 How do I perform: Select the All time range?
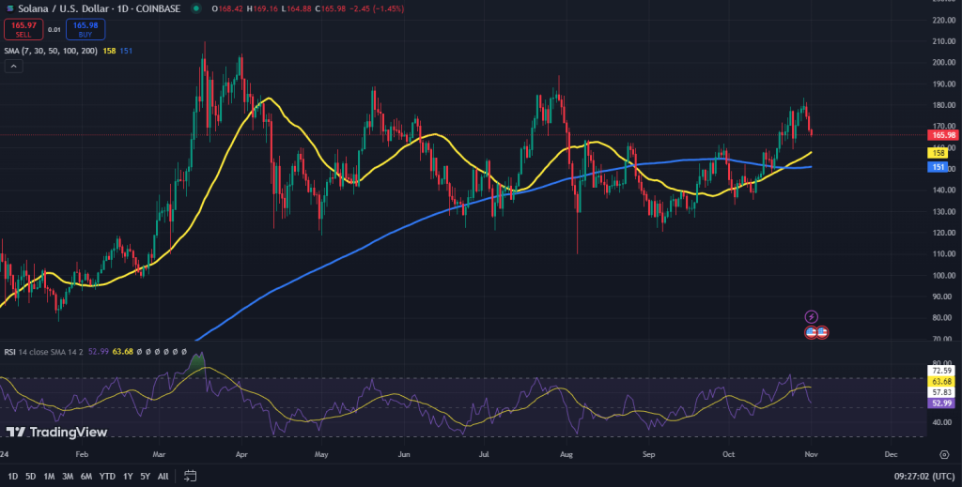[163, 476]
